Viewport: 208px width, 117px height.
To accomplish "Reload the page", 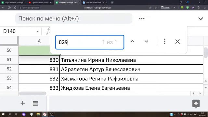I will pos(15,8).
